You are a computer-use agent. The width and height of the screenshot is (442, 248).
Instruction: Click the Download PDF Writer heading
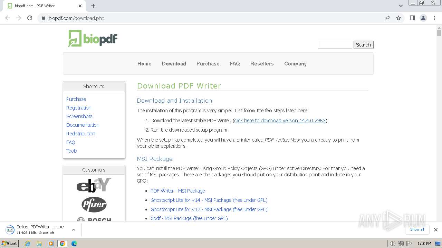click(x=179, y=86)
